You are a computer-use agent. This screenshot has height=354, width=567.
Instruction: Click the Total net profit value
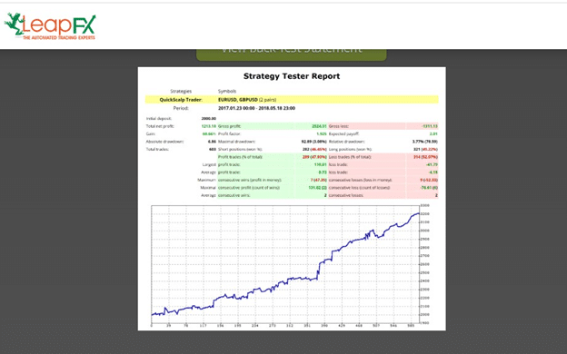point(209,126)
